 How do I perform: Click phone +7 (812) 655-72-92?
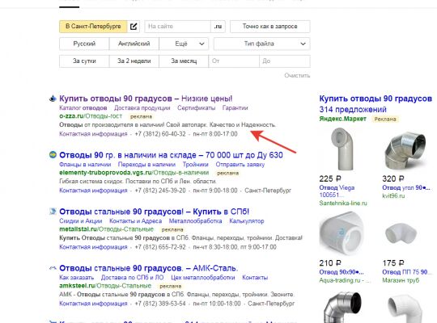click(x=160, y=247)
